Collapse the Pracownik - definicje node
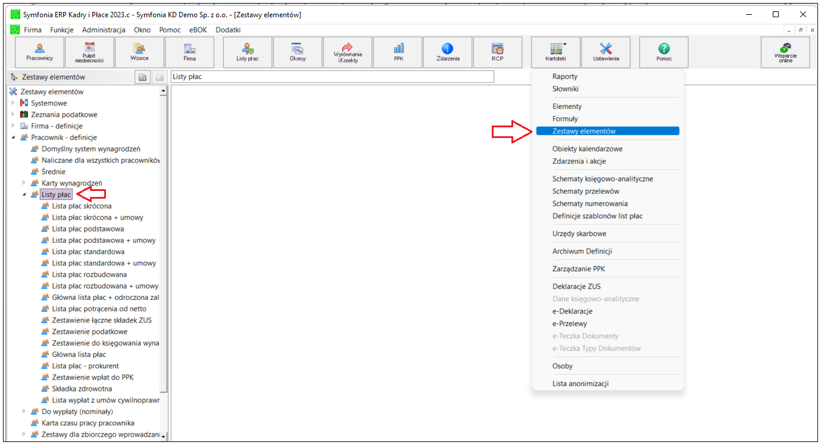 (14, 137)
